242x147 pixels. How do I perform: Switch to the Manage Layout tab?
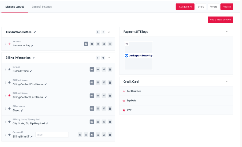click(15, 7)
